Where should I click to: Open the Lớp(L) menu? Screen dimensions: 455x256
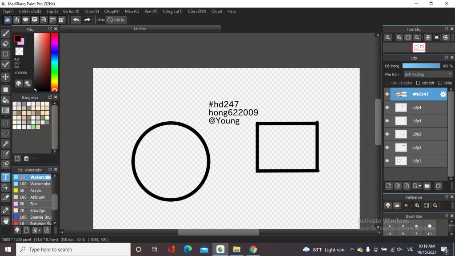[x=52, y=11]
